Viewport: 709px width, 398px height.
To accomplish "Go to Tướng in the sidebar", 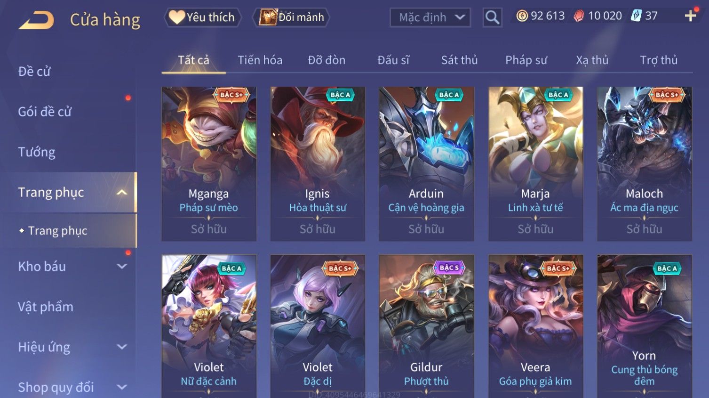I will pyautogui.click(x=37, y=152).
